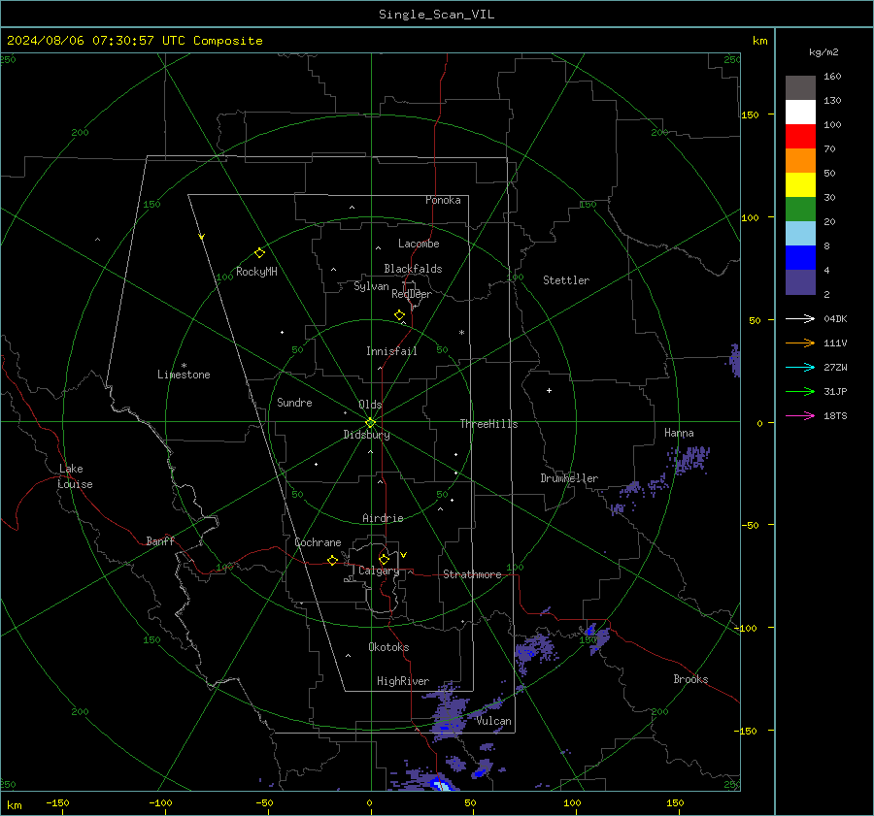Click the Strathmore town label

pyautogui.click(x=472, y=574)
